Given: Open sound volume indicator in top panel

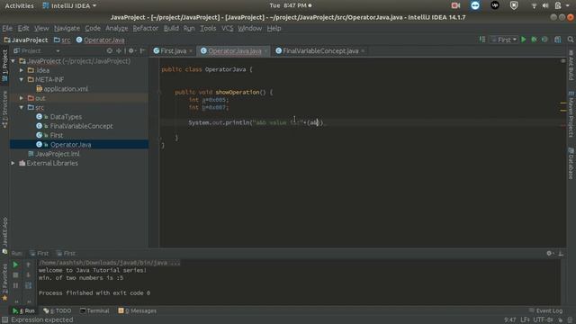Looking at the screenshot, I should coord(545,5).
